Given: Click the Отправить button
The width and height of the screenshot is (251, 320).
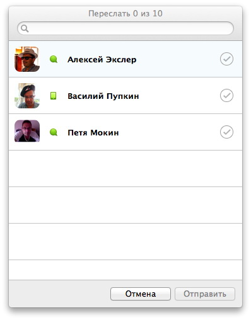Looking at the screenshot, I should (x=205, y=294).
